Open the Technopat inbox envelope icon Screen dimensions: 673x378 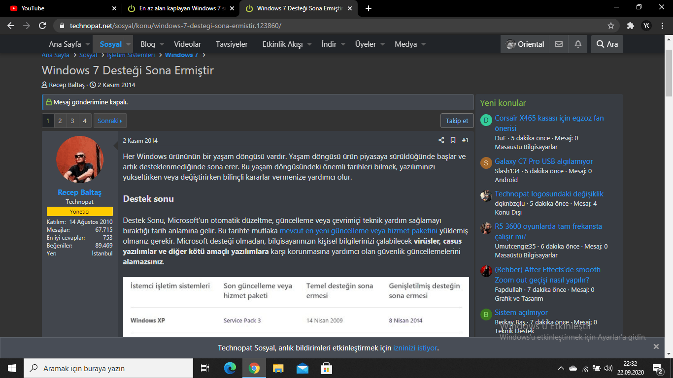[559, 44]
